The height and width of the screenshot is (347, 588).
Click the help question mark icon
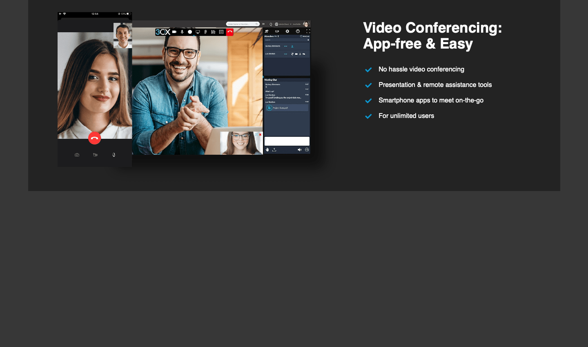point(298,31)
